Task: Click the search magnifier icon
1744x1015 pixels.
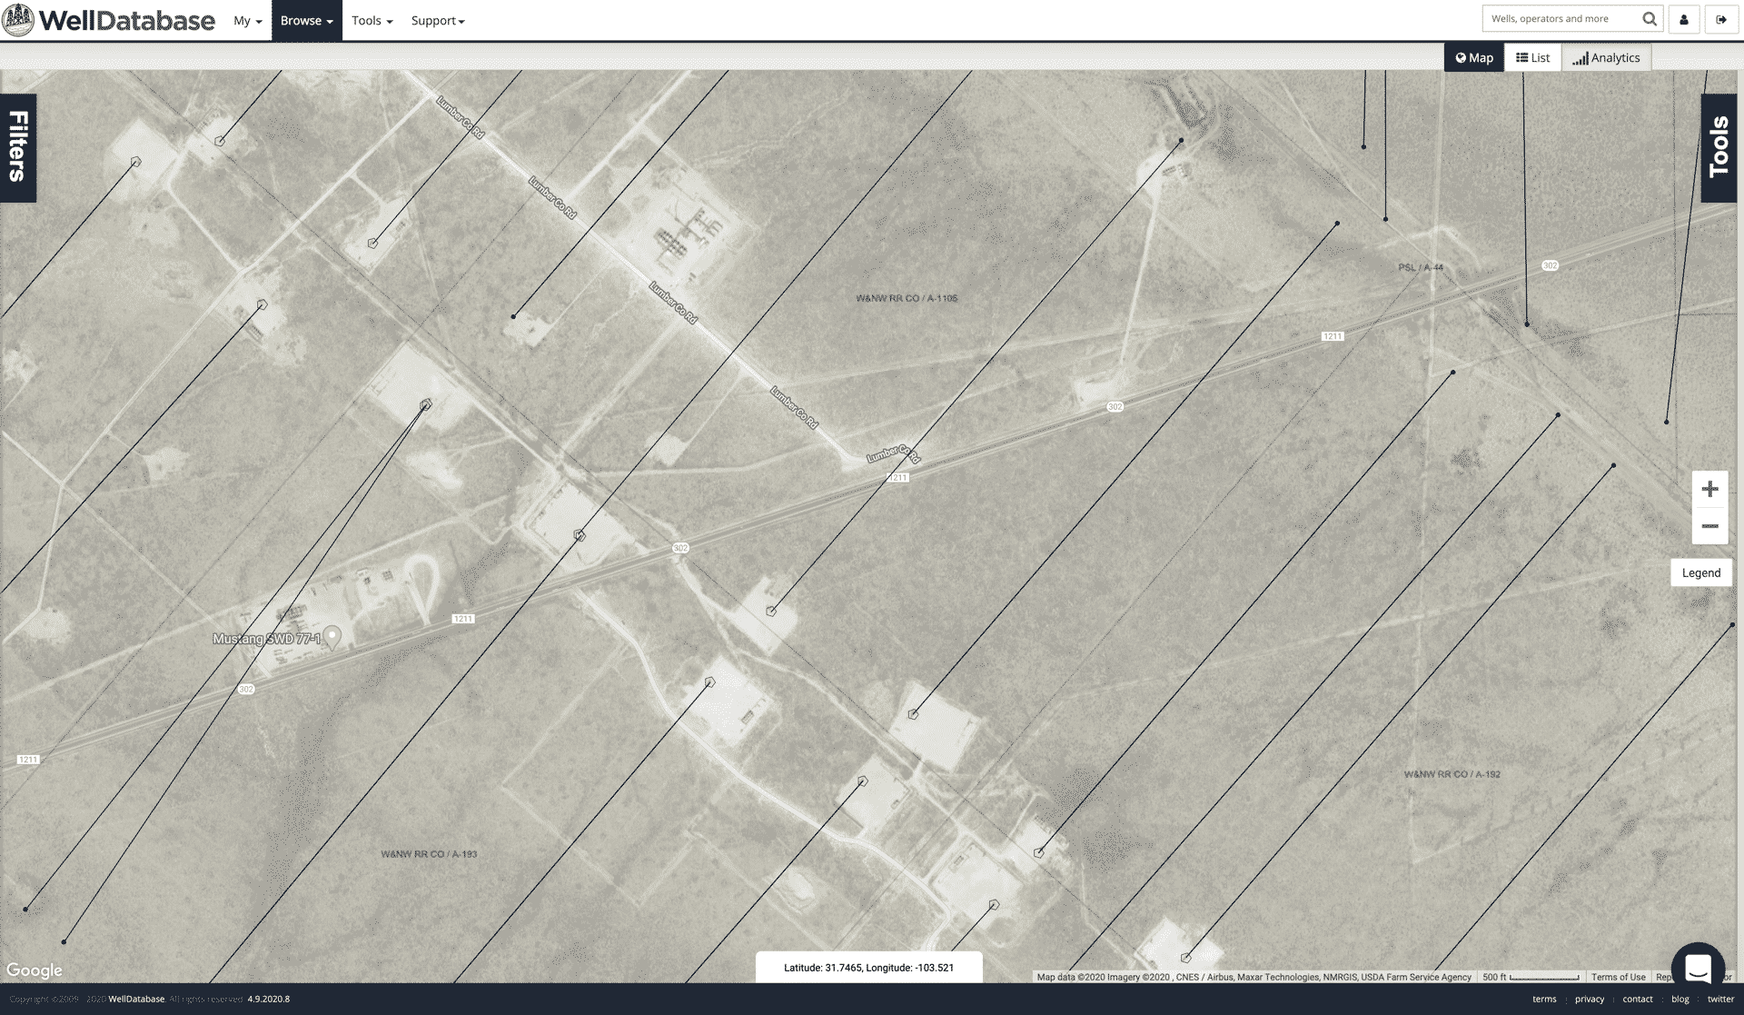Action: tap(1650, 18)
